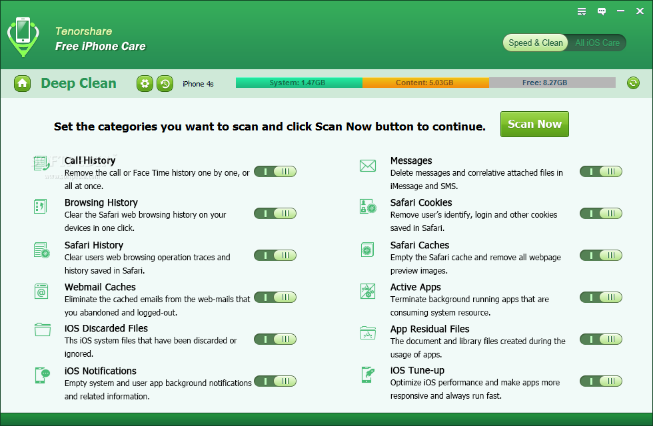Click the Browsing History title text

101,202
